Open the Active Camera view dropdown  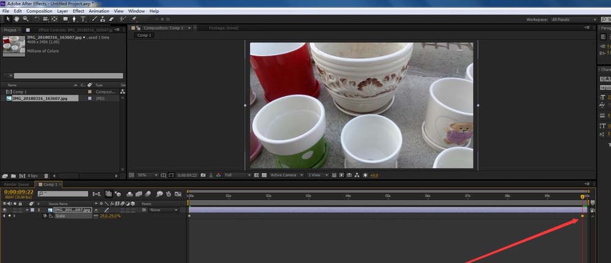point(286,175)
